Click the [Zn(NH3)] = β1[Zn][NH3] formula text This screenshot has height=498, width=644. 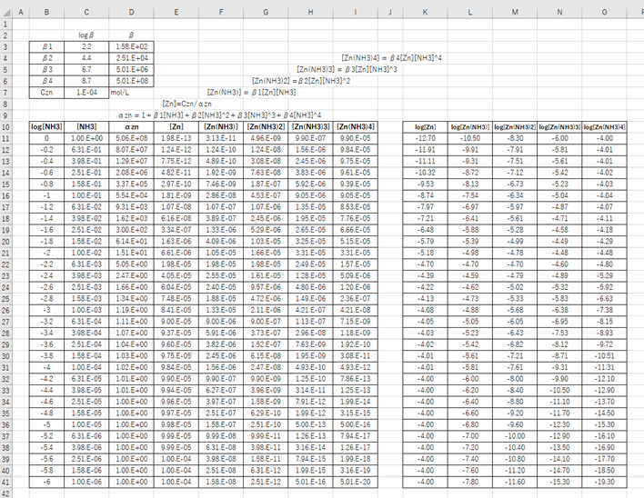251,93
